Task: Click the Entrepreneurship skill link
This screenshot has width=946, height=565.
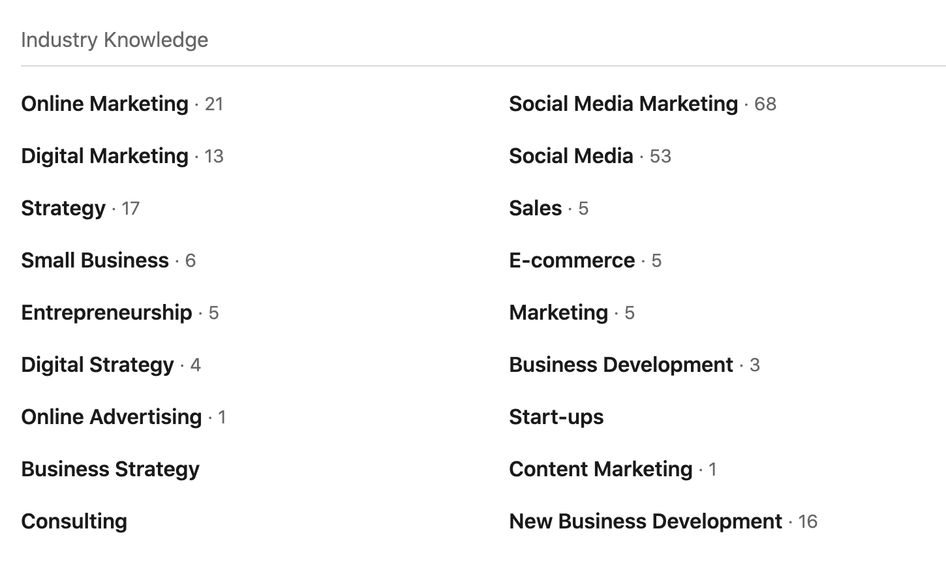Action: [106, 313]
